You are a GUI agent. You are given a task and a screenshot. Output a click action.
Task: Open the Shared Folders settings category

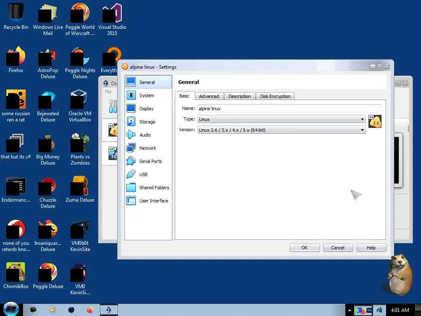[x=148, y=188]
